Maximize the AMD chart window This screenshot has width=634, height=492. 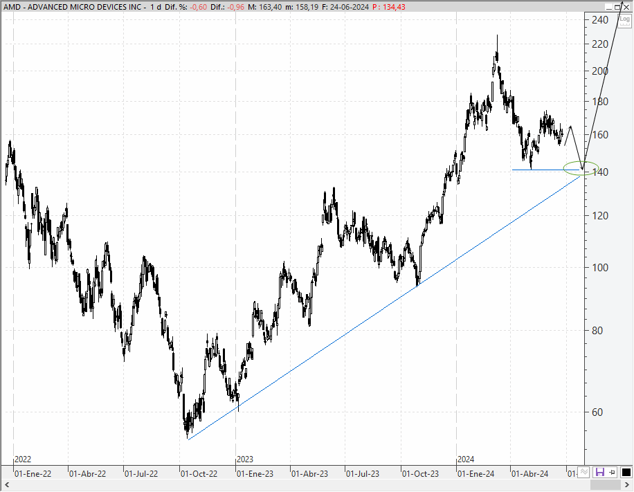coord(618,7)
